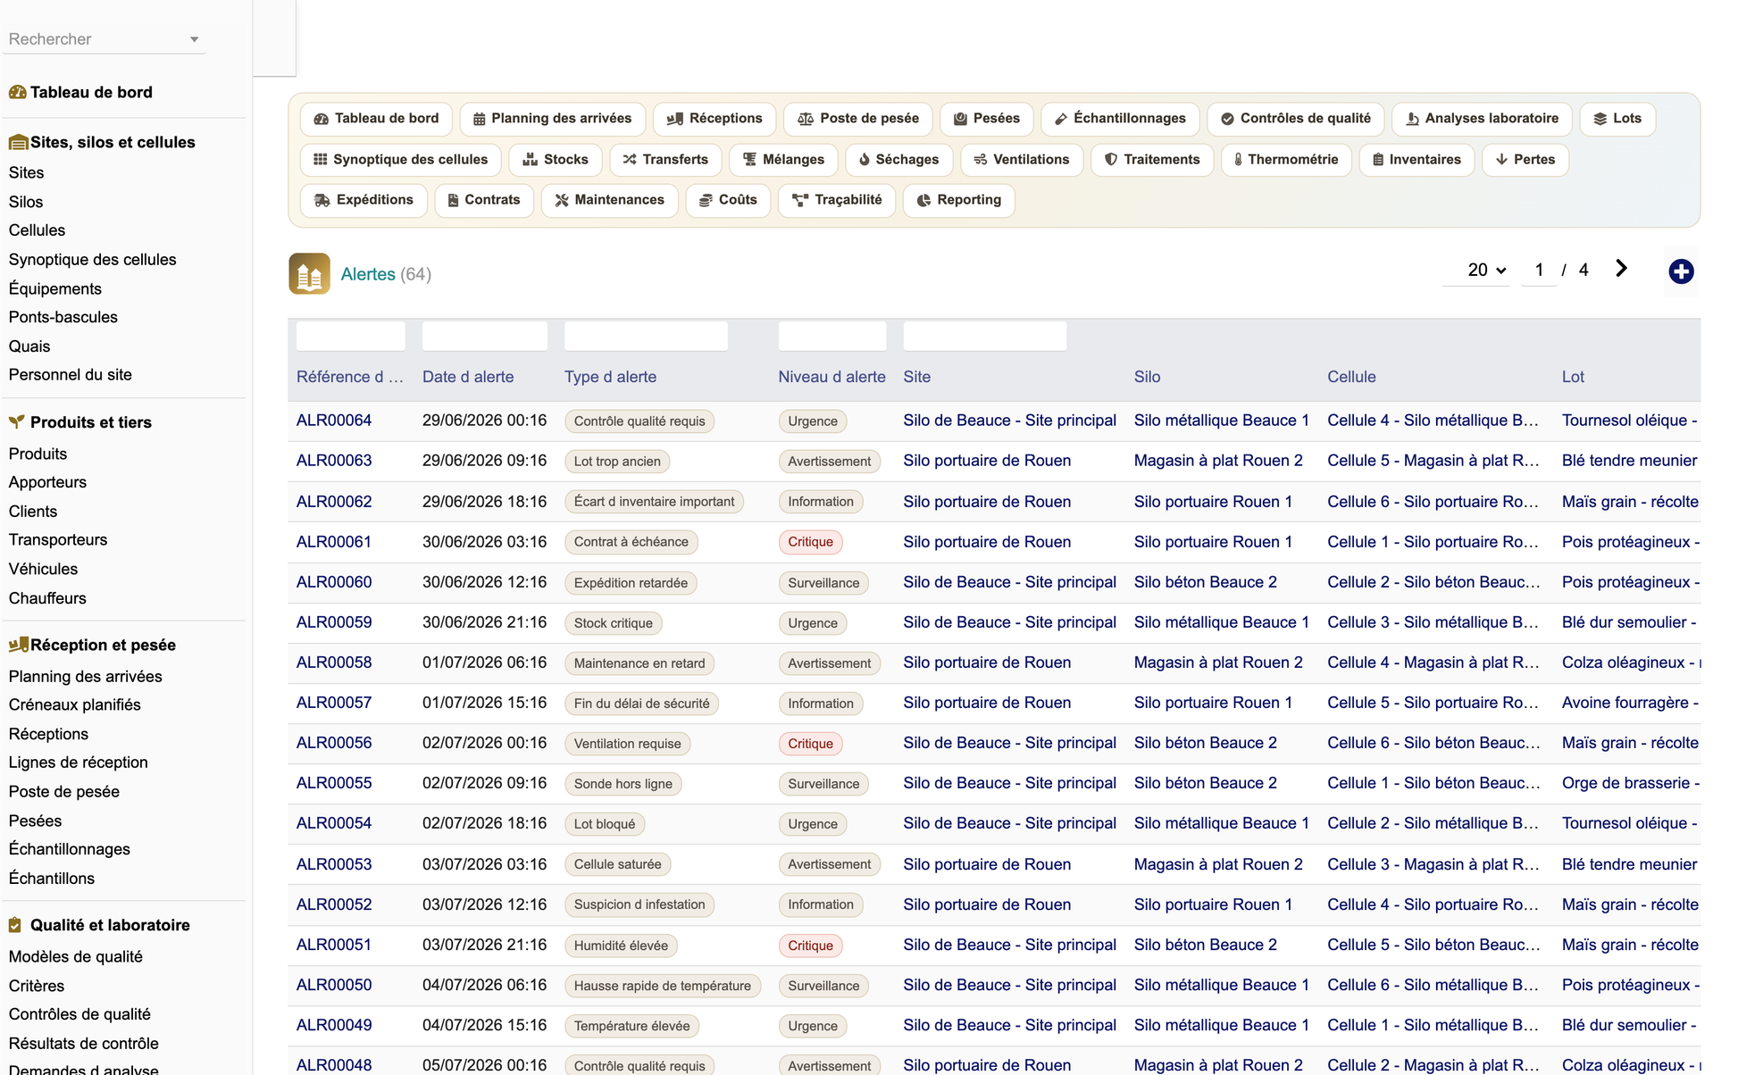Open Transporteurs in sidebar

58,539
